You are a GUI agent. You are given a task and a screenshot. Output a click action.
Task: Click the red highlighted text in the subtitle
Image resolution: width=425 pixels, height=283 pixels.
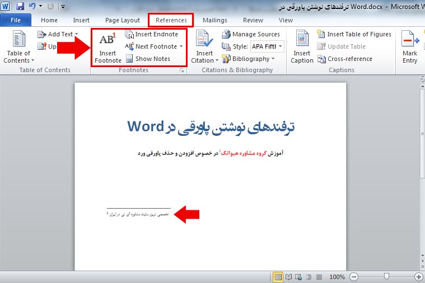coord(243,153)
